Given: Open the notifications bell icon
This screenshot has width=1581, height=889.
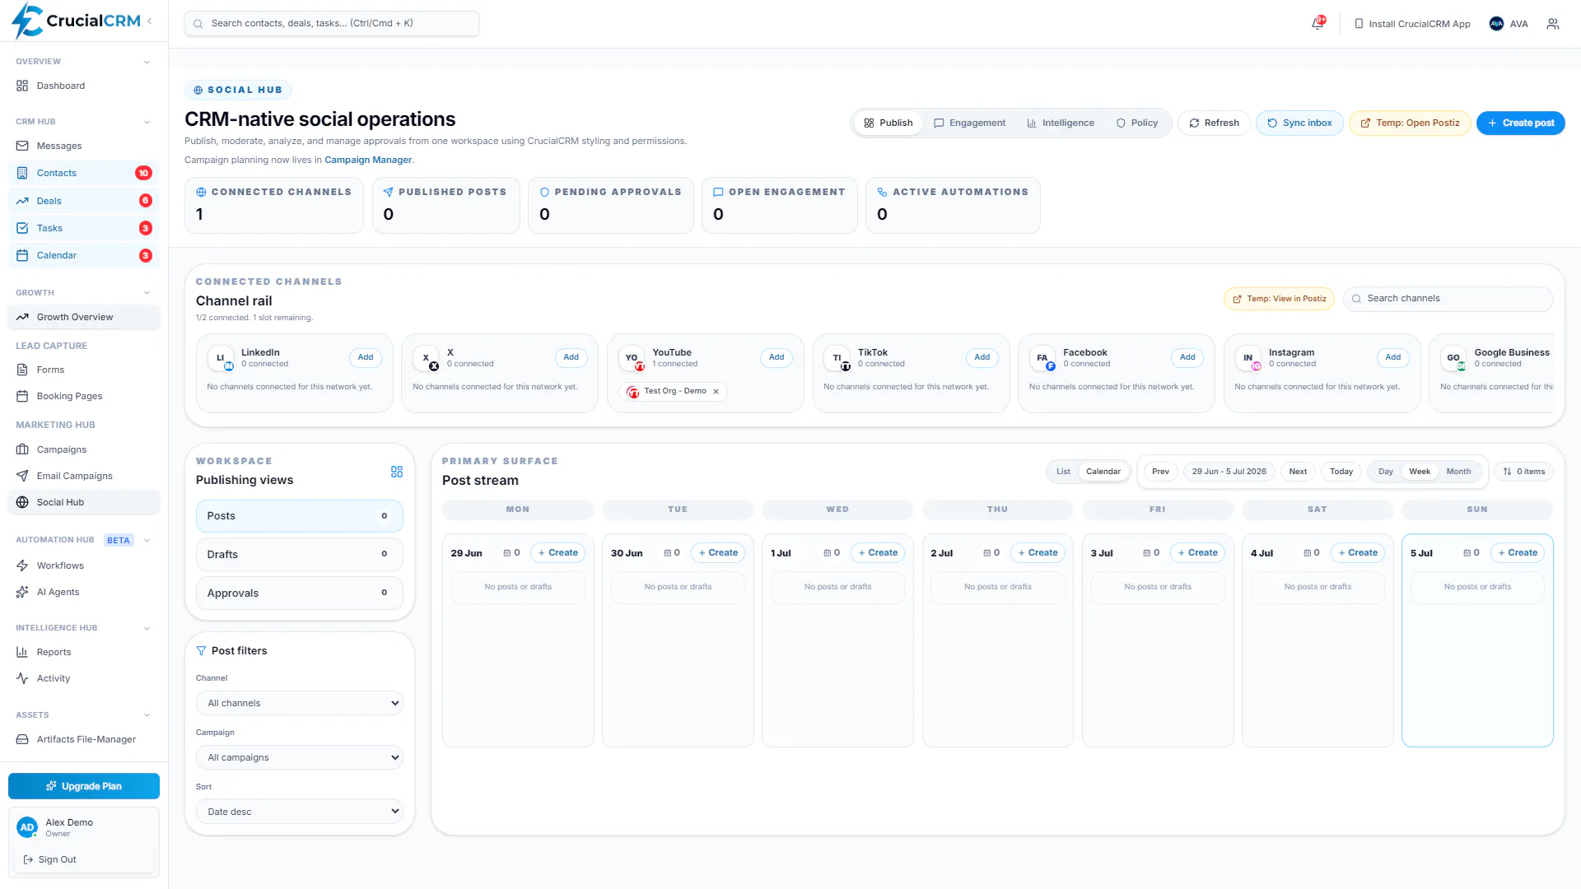Looking at the screenshot, I should click(x=1317, y=24).
